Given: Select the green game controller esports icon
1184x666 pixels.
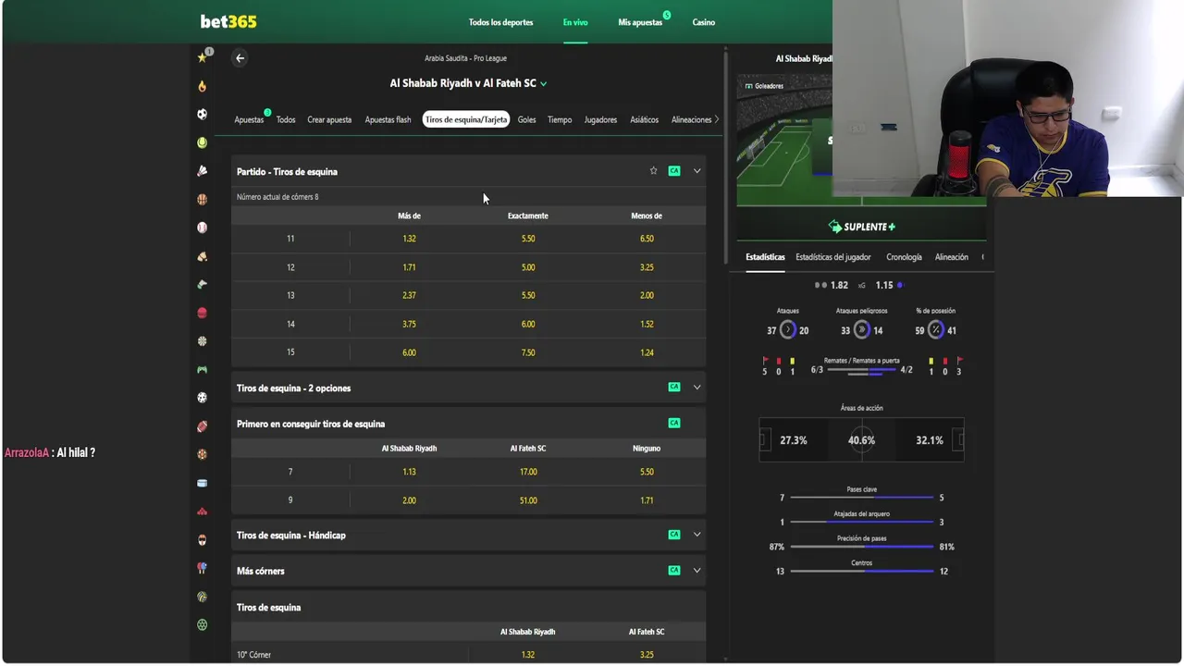Looking at the screenshot, I should point(202,369).
